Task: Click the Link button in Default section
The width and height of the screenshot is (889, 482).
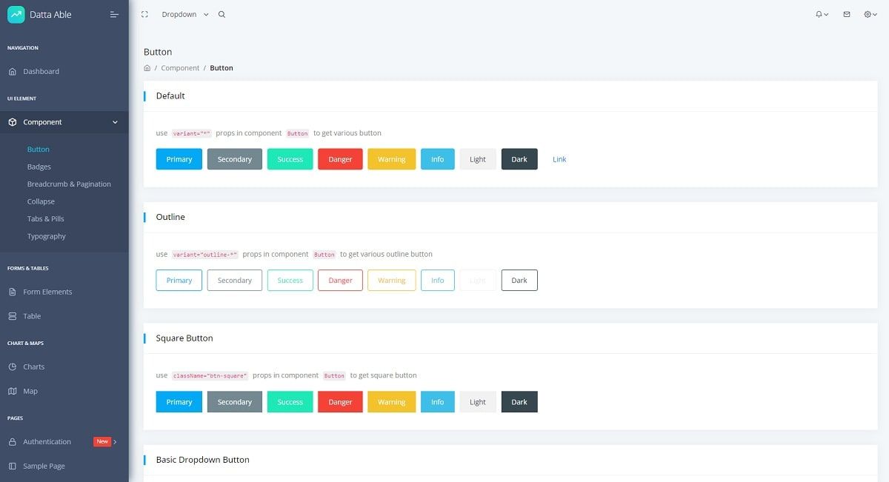Action: click(x=559, y=158)
